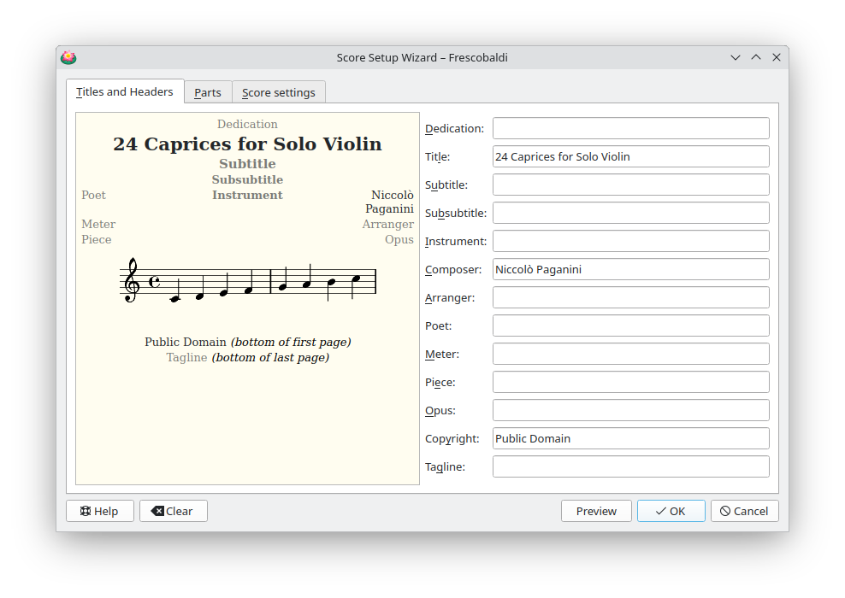Image resolution: width=845 pixels, height=598 pixels.
Task: Click the Preview button
Action: click(596, 511)
